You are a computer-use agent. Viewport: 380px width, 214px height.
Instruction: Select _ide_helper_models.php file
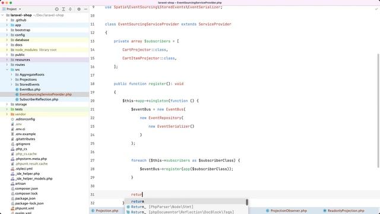click(x=34, y=178)
